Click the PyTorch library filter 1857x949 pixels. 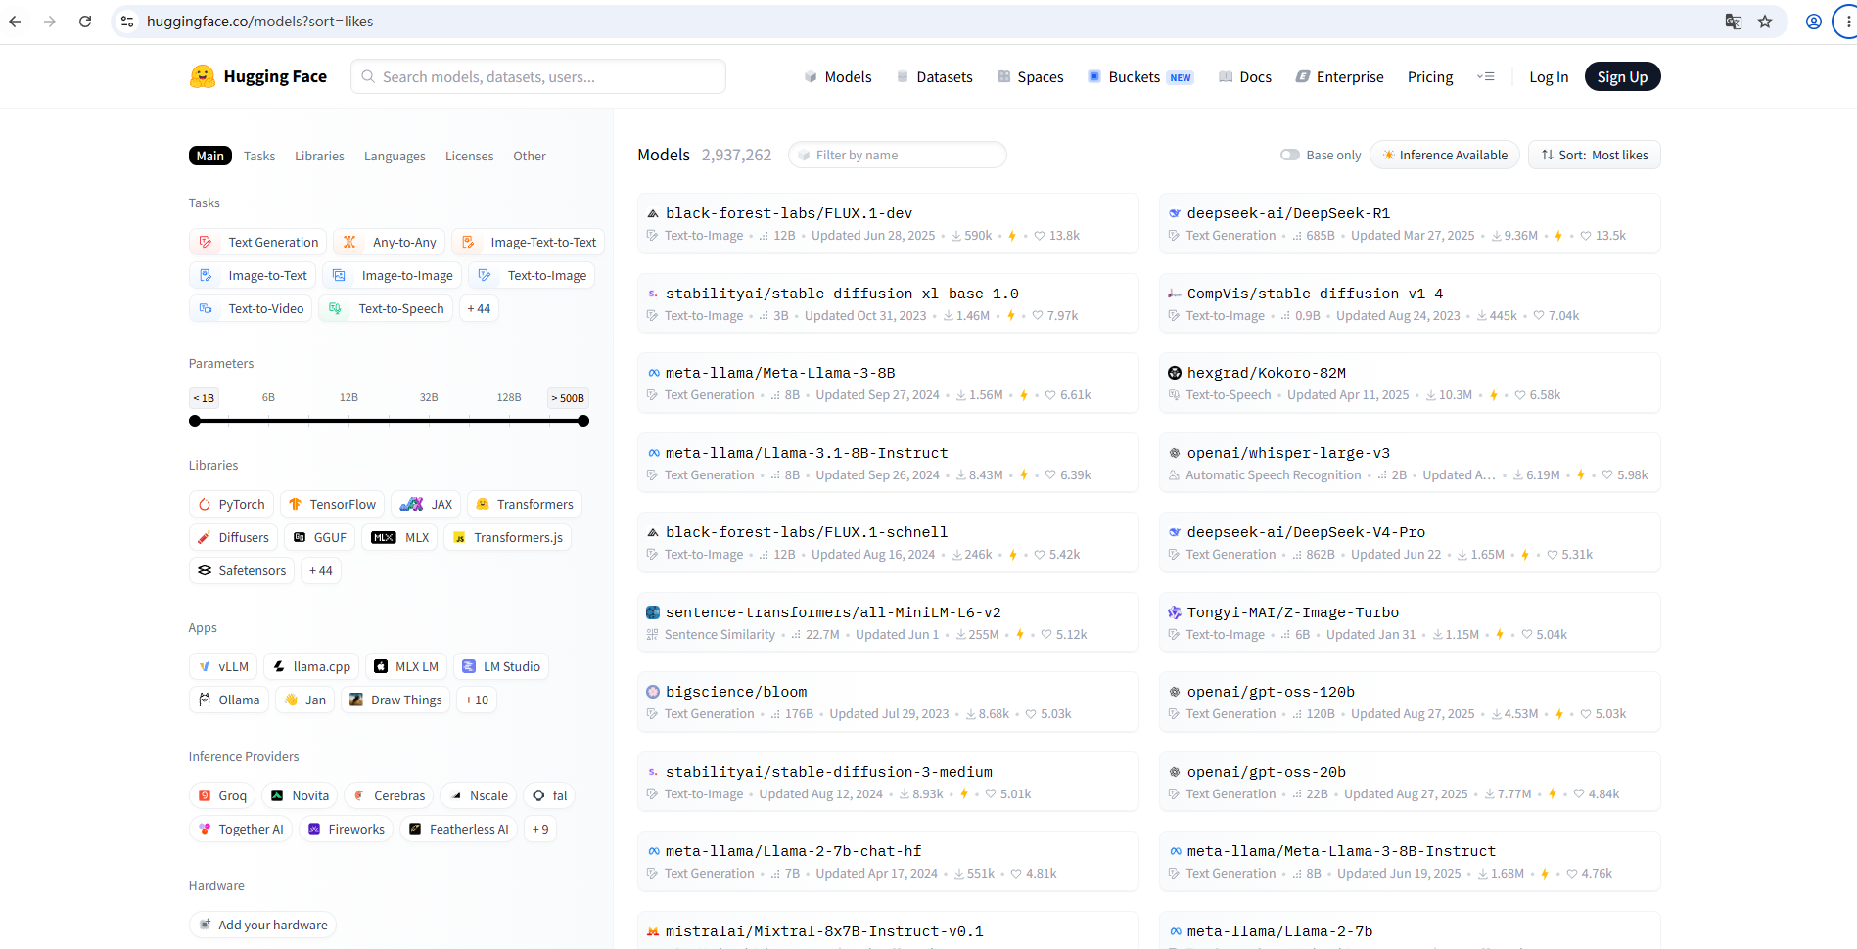(231, 504)
